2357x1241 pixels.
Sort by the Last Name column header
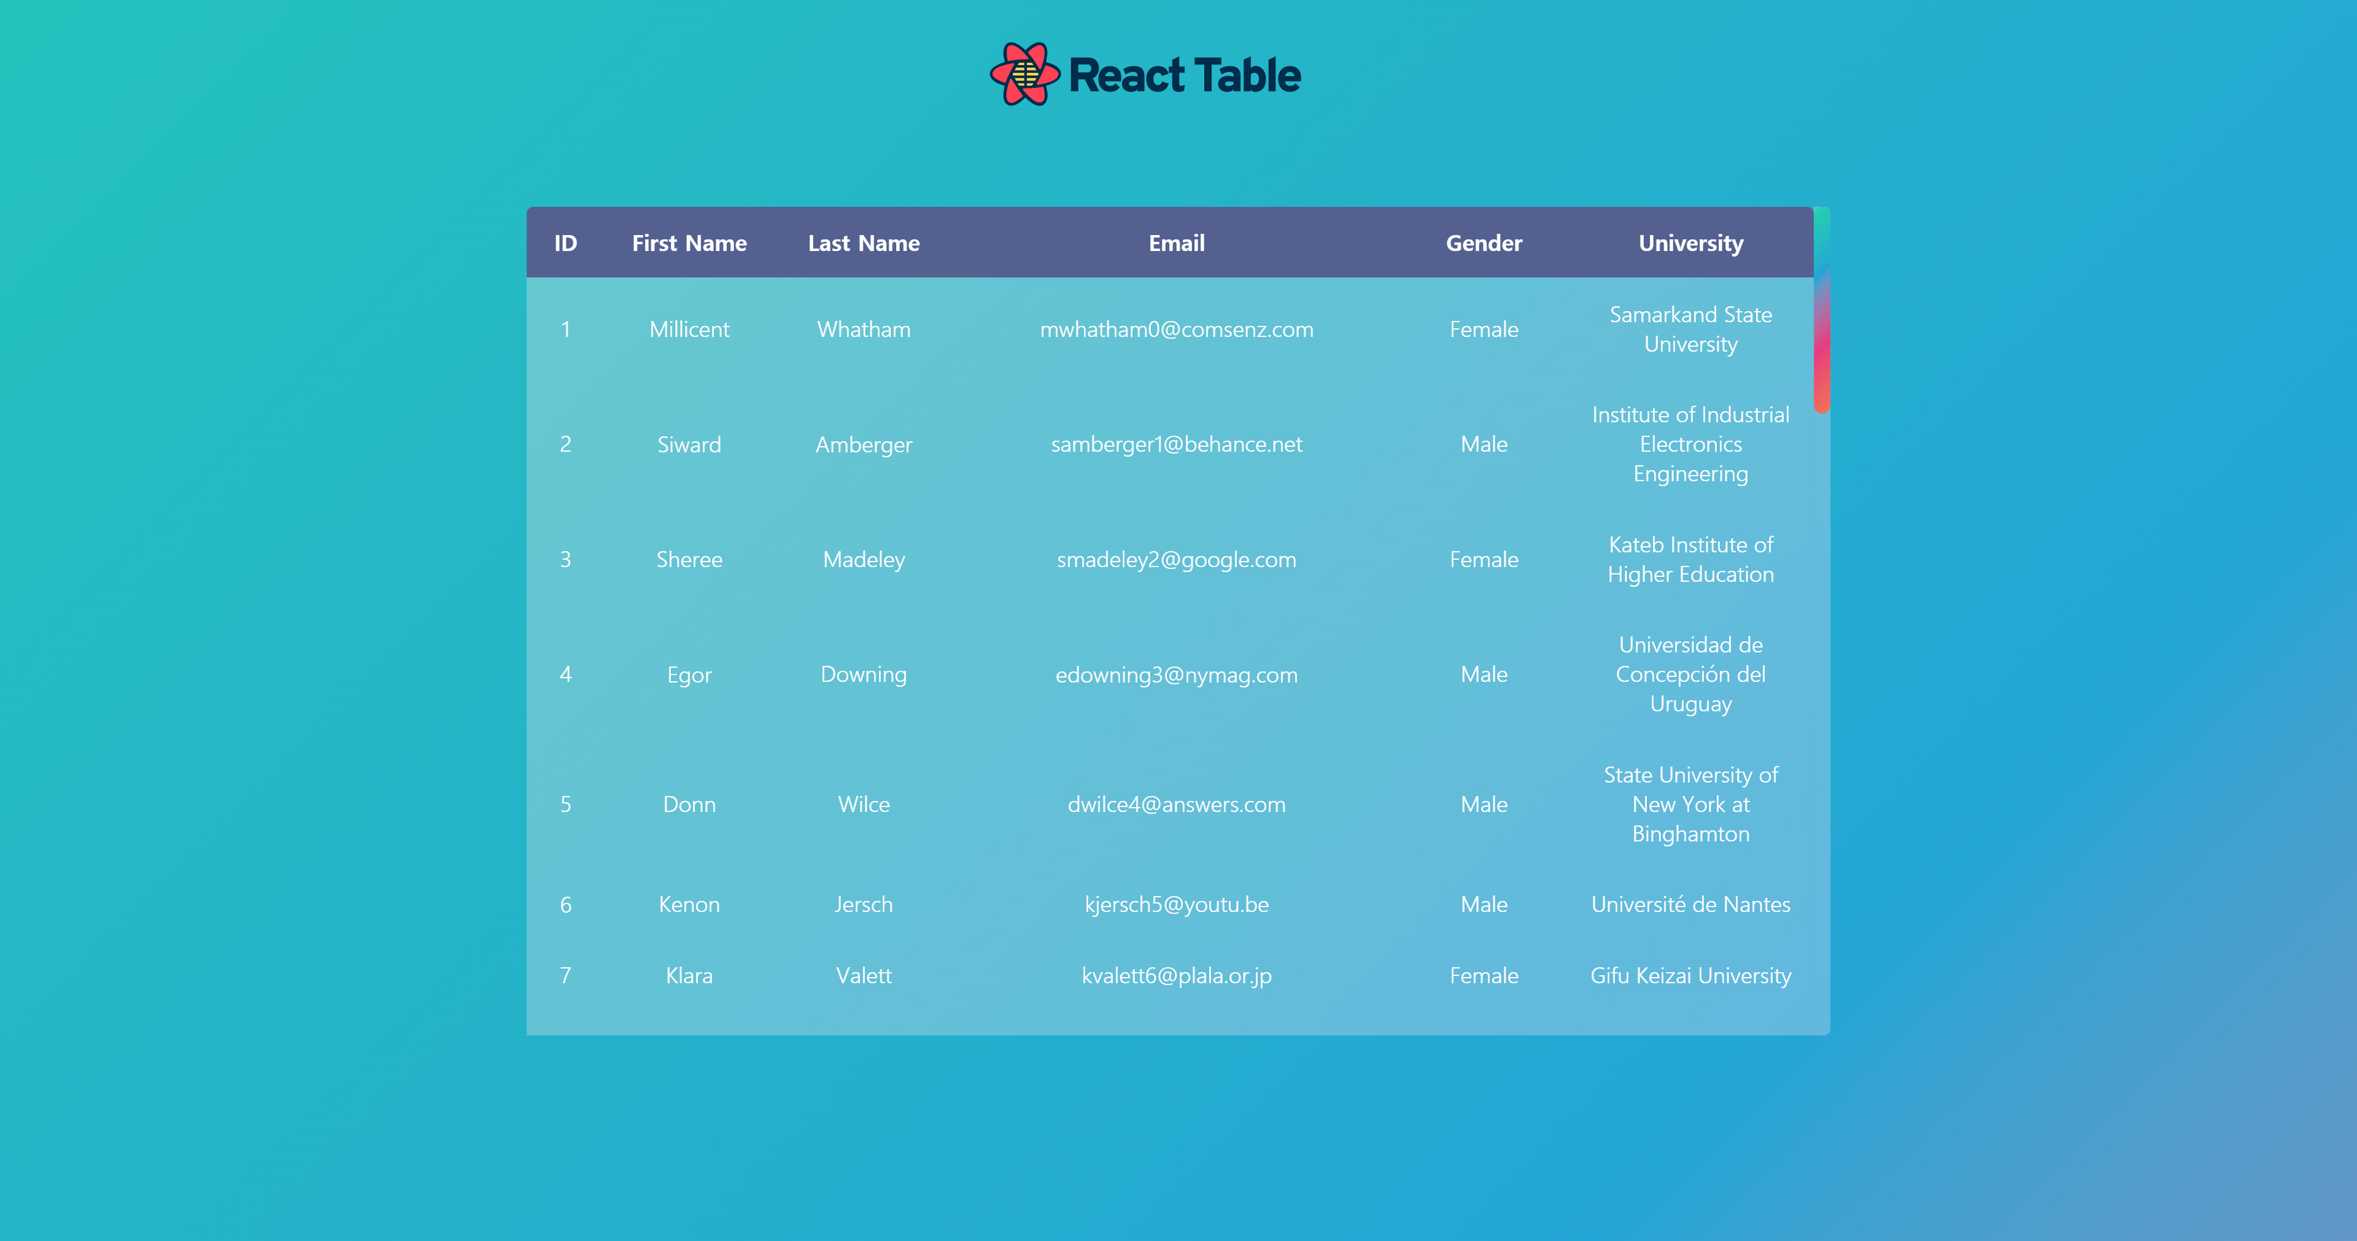pyautogui.click(x=863, y=242)
